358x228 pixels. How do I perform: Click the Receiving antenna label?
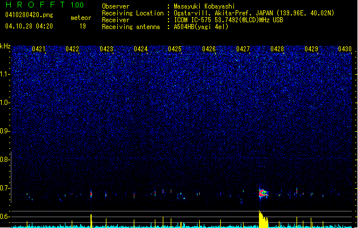pyautogui.click(x=131, y=27)
